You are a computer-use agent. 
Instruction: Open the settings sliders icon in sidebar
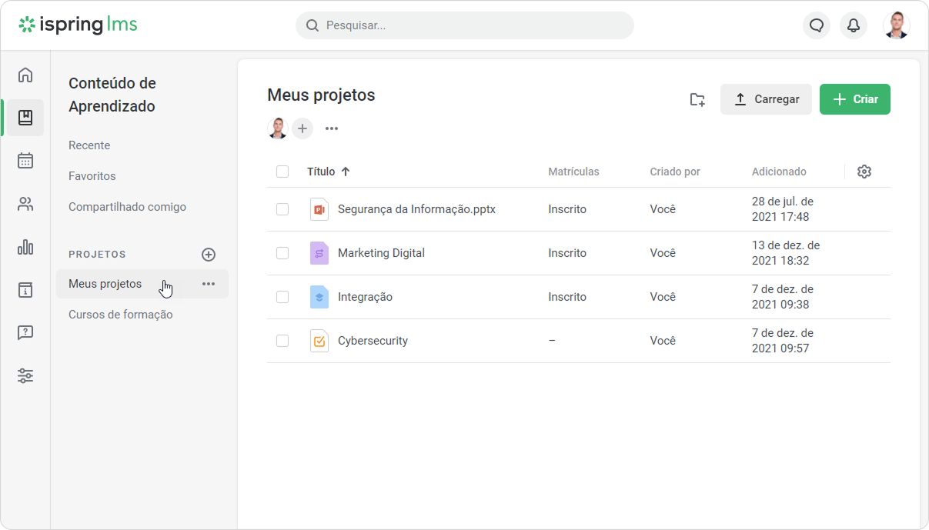[x=25, y=376]
